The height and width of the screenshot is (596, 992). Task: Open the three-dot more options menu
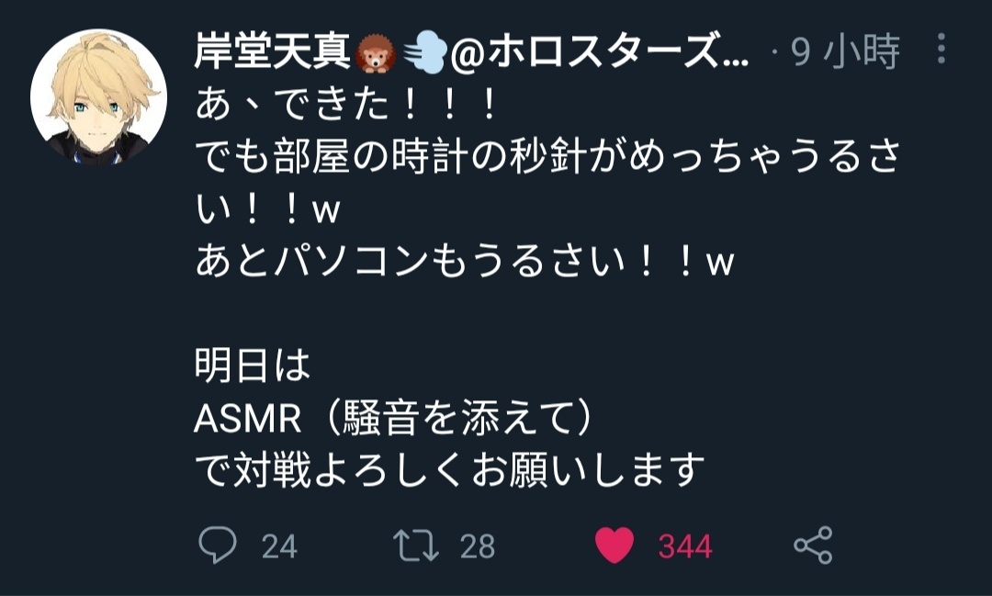(x=941, y=49)
